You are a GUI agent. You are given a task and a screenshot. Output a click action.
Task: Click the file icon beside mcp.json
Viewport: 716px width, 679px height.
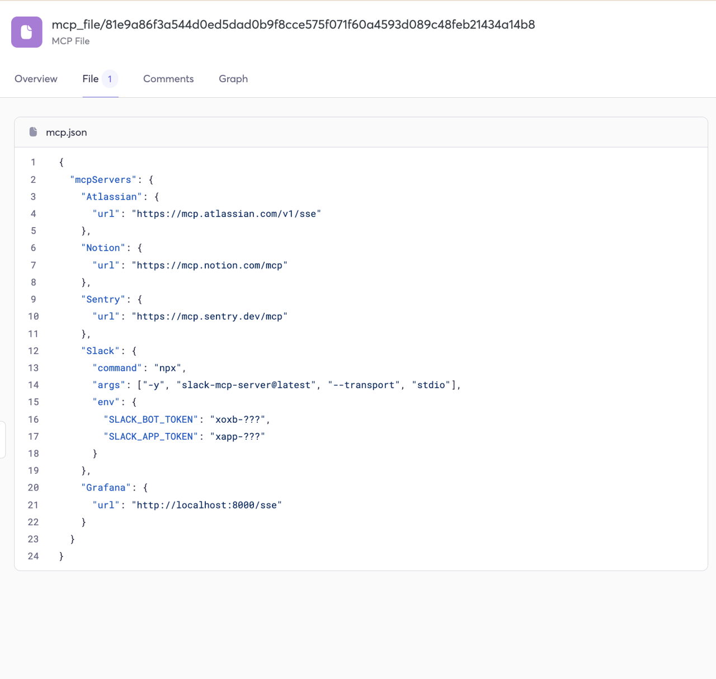click(x=33, y=132)
